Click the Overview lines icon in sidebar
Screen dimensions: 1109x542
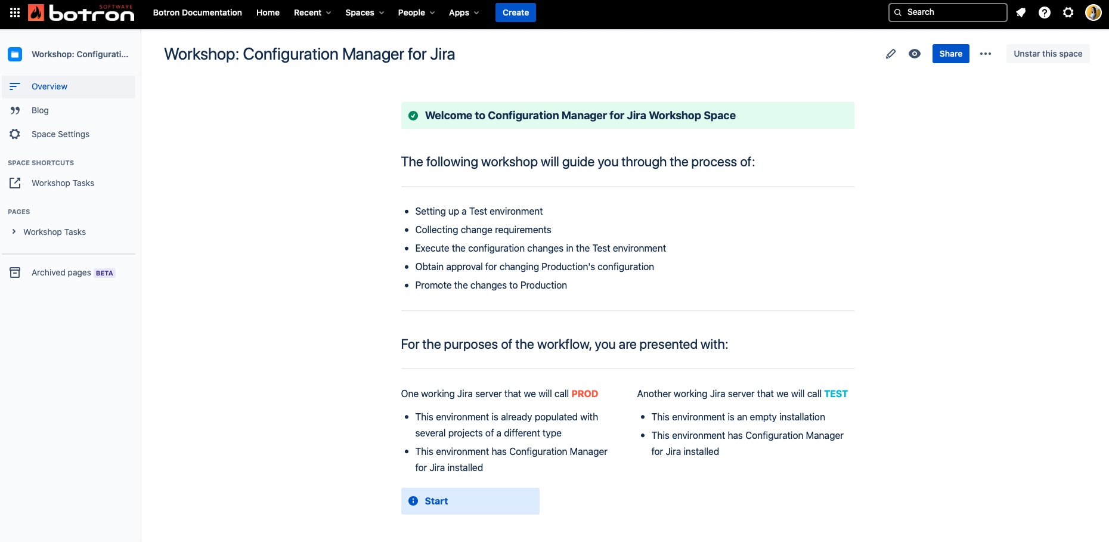(15, 86)
